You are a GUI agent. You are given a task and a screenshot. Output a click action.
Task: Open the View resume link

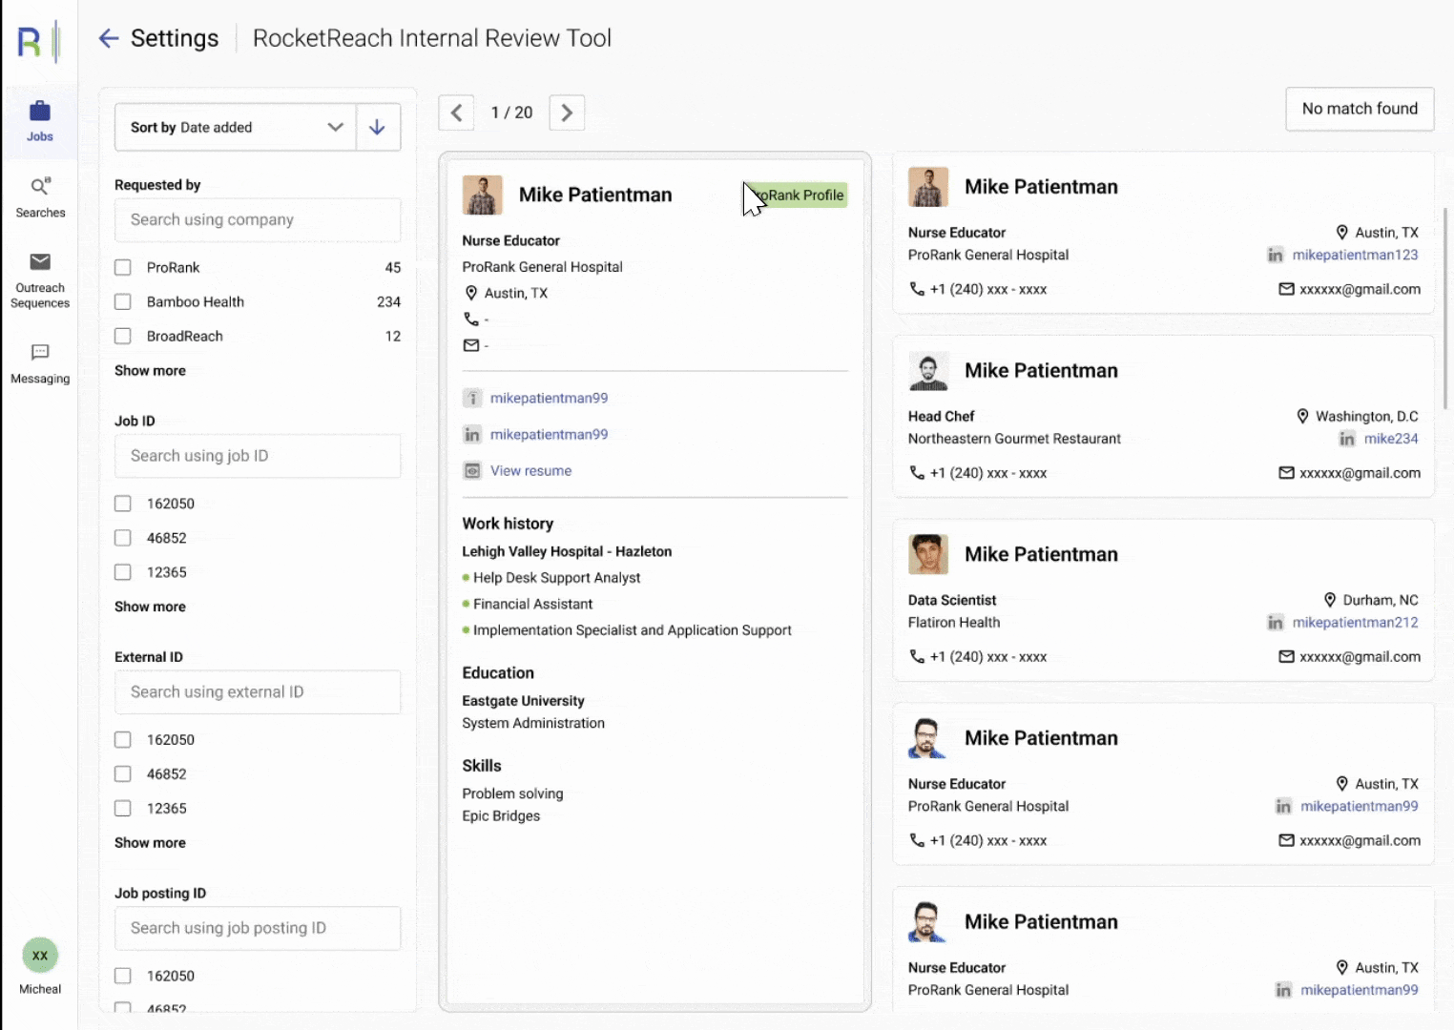[530, 471]
